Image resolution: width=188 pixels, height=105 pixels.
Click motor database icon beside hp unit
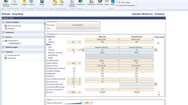[83, 50]
